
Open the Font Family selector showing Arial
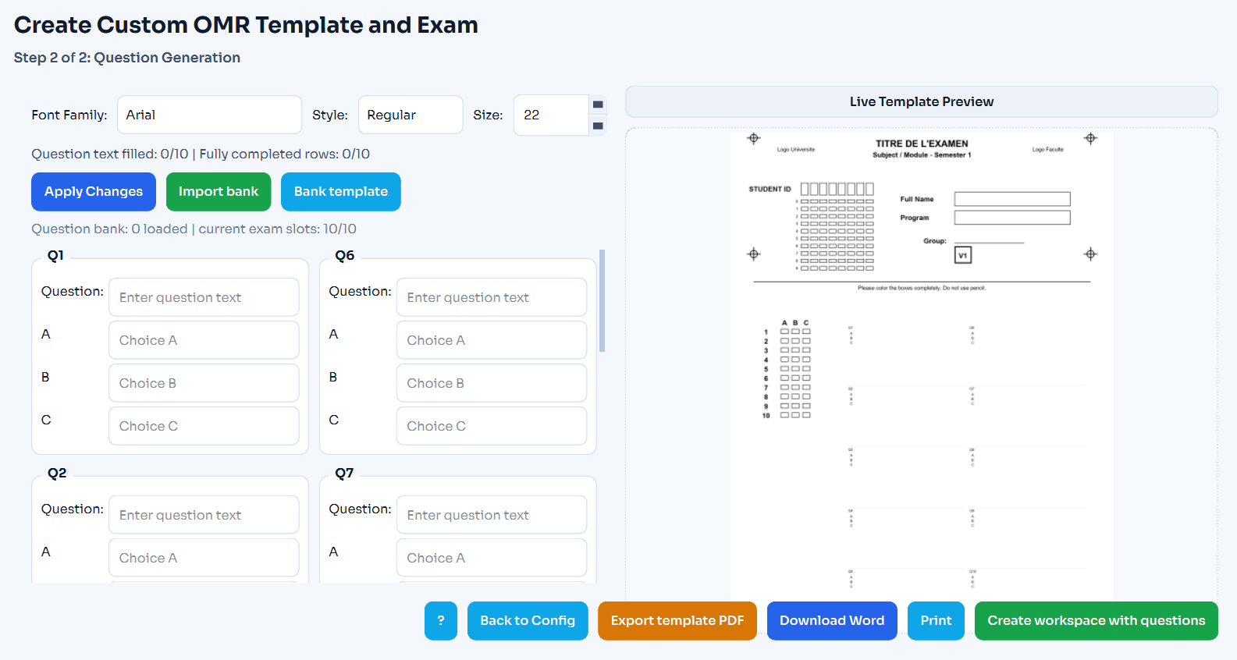[208, 115]
